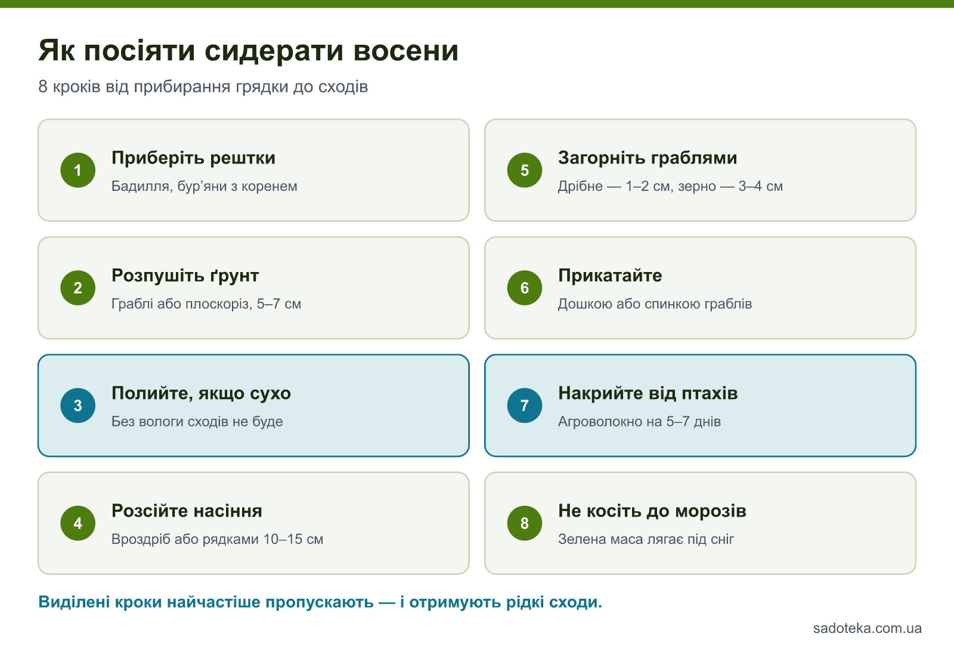
Task: Click the step 1 number circle
Action: 78,170
